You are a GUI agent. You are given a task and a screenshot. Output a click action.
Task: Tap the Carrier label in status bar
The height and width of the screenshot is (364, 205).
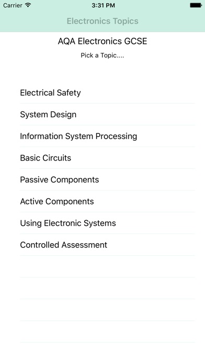(x=13, y=5)
